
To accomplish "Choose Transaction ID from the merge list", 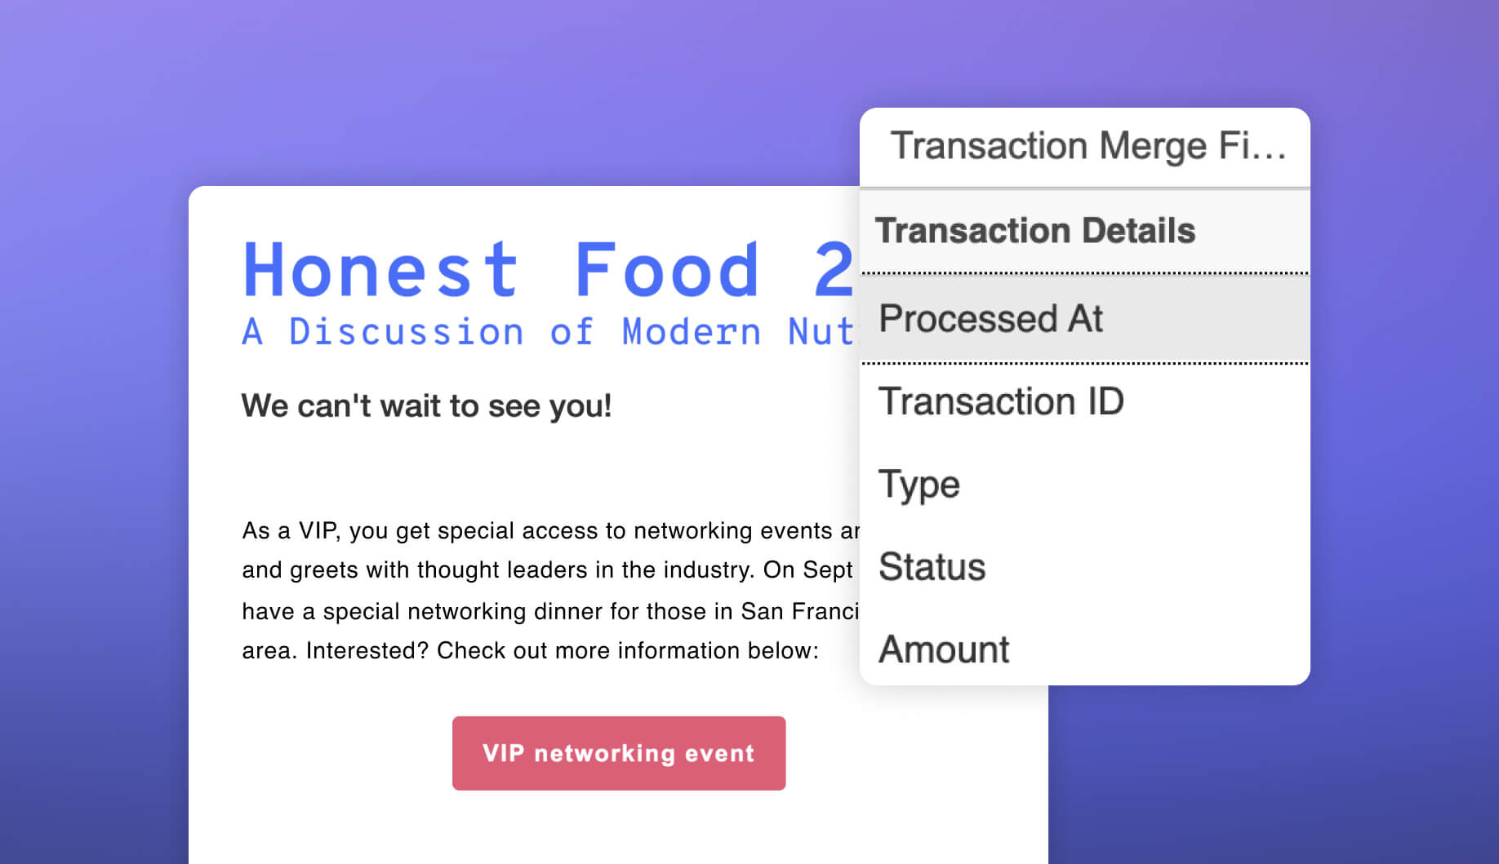I will (1002, 401).
